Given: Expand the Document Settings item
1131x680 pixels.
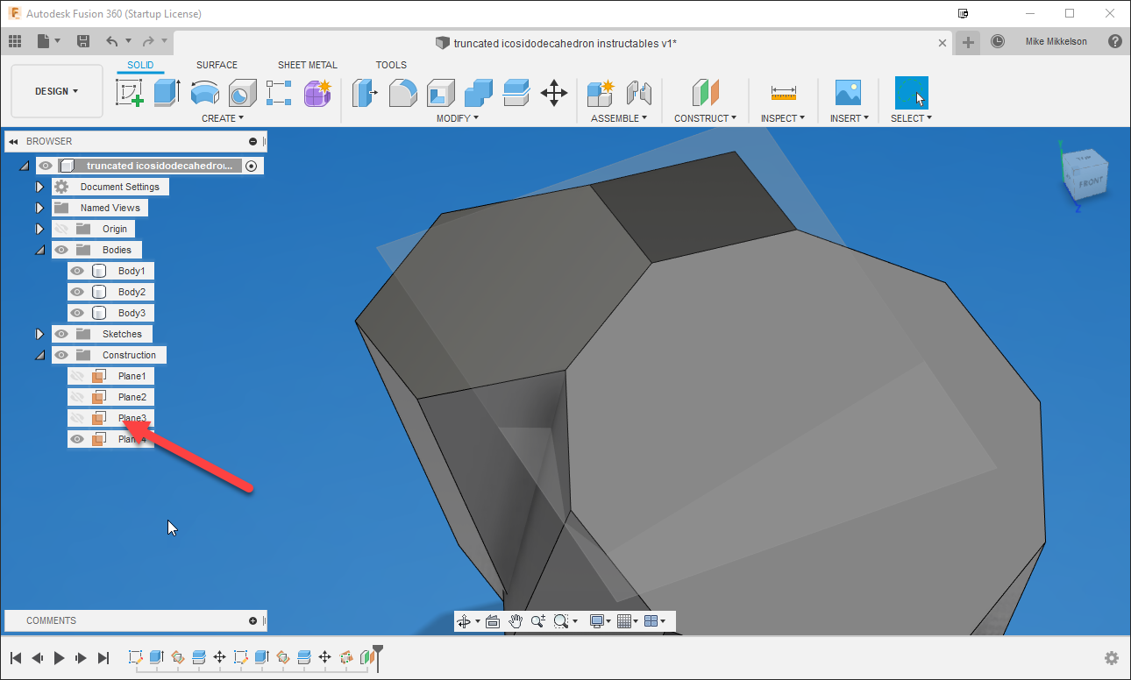Looking at the screenshot, I should pos(39,186).
